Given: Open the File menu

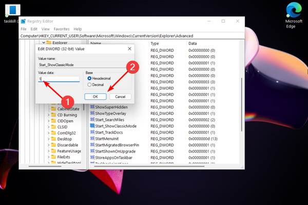Looking at the screenshot, I should click(x=24, y=29).
